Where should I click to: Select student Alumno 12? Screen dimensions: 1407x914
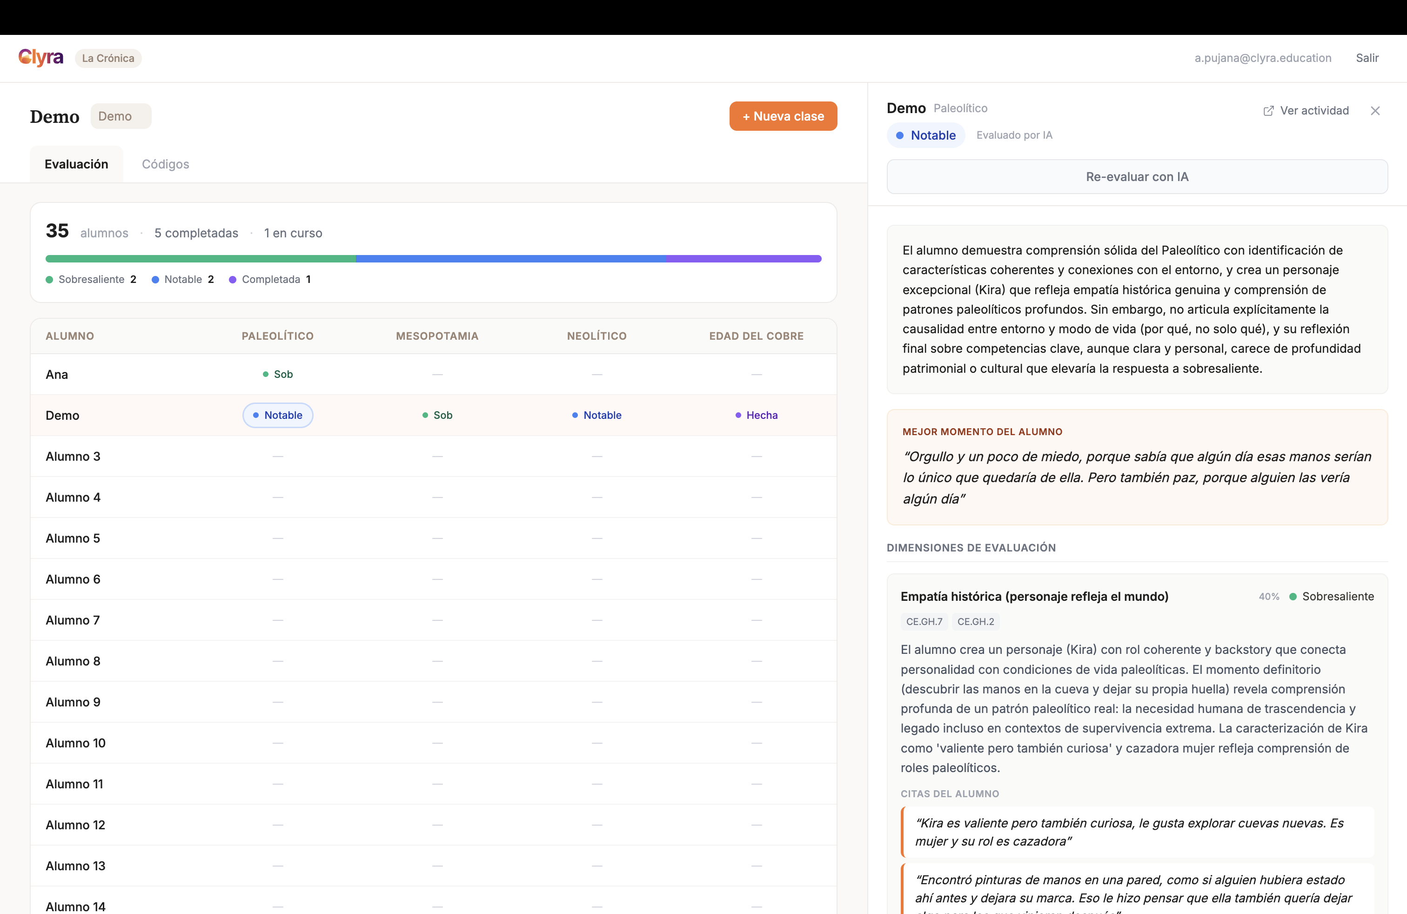click(76, 825)
